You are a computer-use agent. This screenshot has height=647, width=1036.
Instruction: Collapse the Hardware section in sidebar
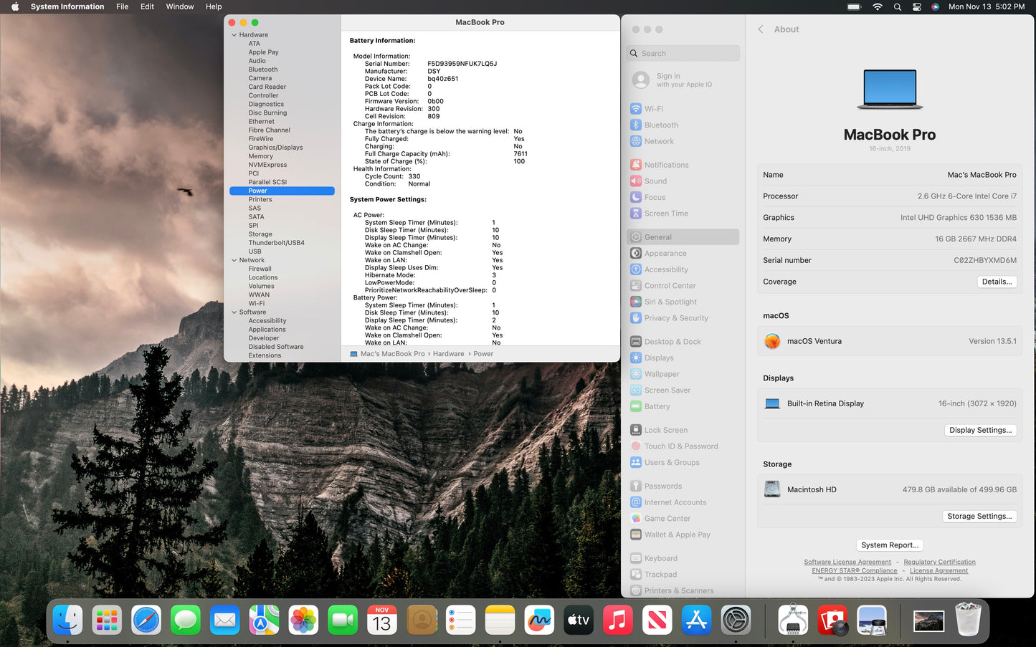point(234,35)
